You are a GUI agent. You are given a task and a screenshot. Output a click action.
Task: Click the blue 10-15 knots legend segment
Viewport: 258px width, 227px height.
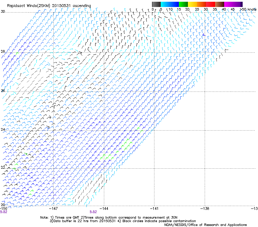[174, 4]
